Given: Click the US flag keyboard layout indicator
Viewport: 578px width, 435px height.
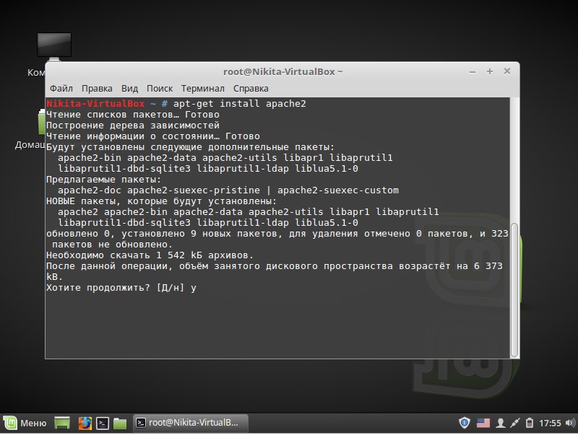Looking at the screenshot, I should 483,423.
